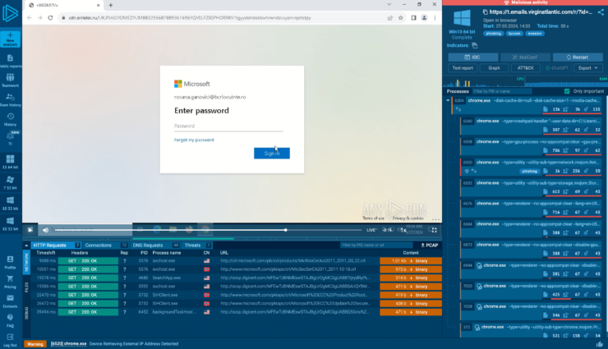Open the process Graph
This screenshot has height=349, width=608.
coord(494,68)
